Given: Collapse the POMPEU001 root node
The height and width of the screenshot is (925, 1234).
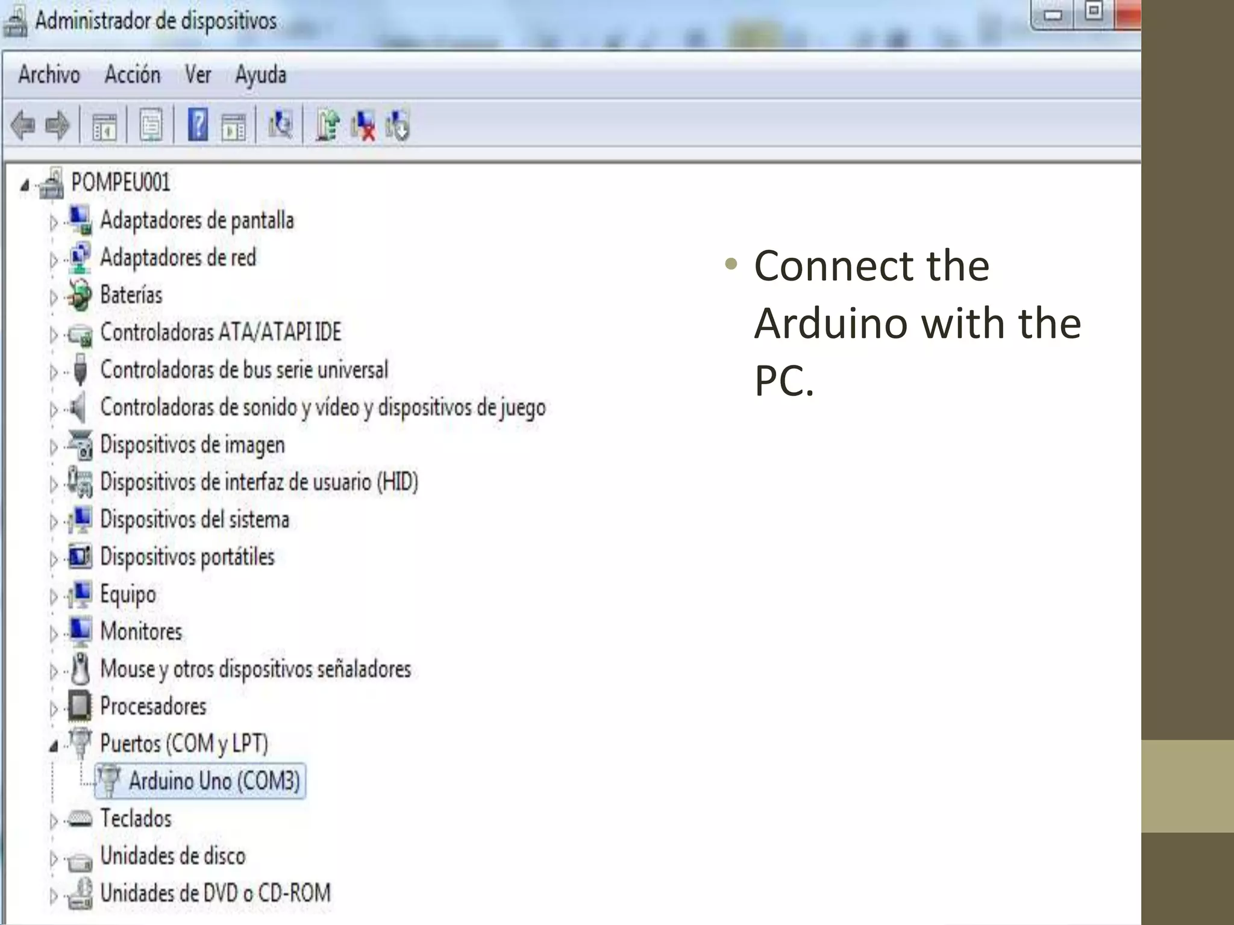Looking at the screenshot, I should click(24, 185).
